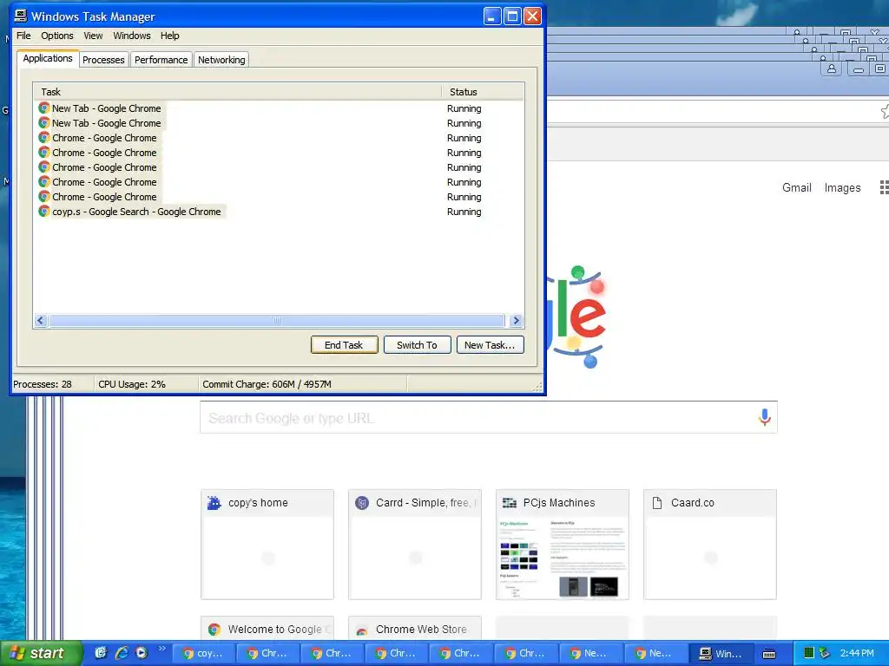Maximize the front Chrome window
The height and width of the screenshot is (666, 889).
click(880, 69)
